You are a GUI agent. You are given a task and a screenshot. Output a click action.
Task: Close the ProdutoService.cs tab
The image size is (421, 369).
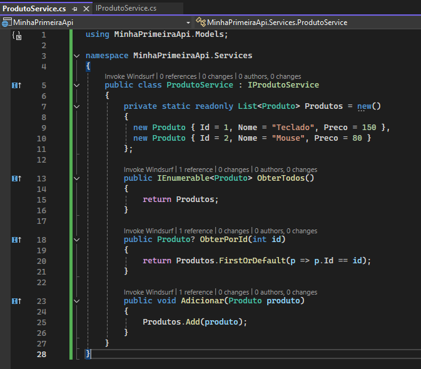click(85, 9)
